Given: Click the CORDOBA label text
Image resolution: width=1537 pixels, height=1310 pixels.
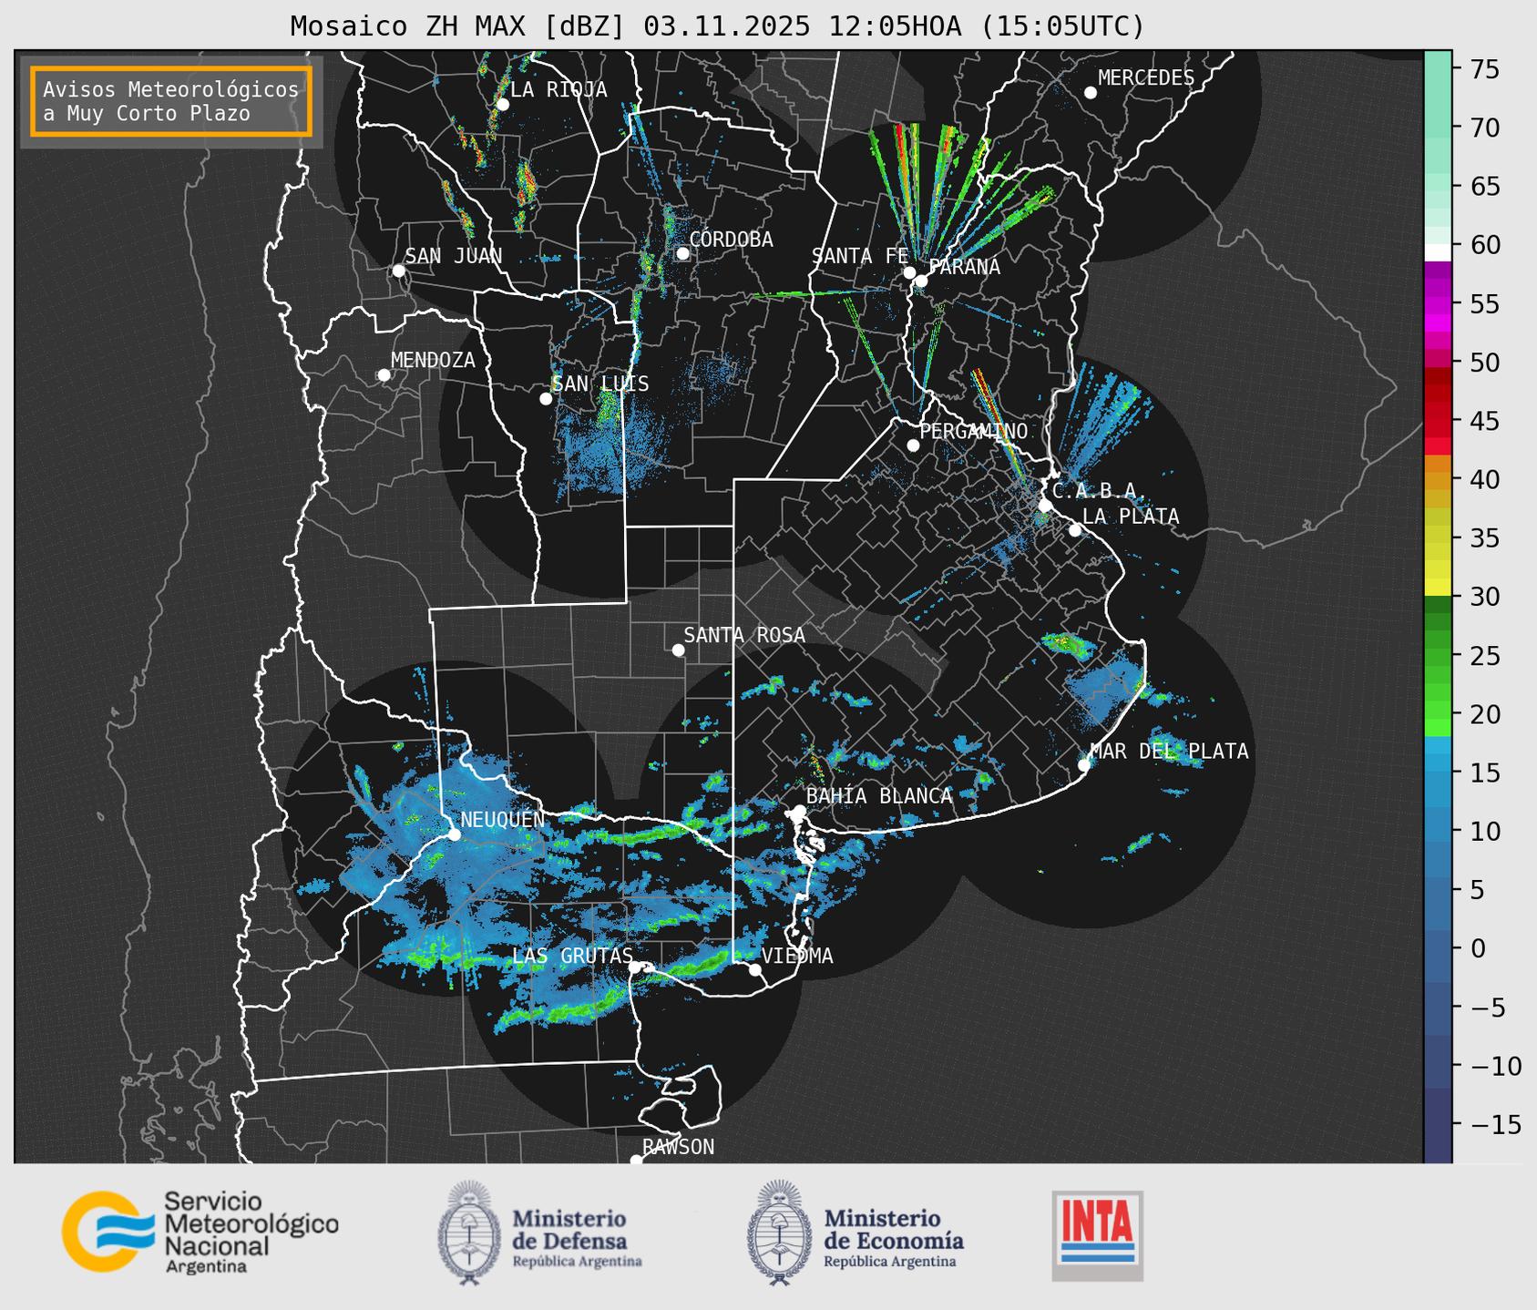Looking at the screenshot, I should click(731, 240).
